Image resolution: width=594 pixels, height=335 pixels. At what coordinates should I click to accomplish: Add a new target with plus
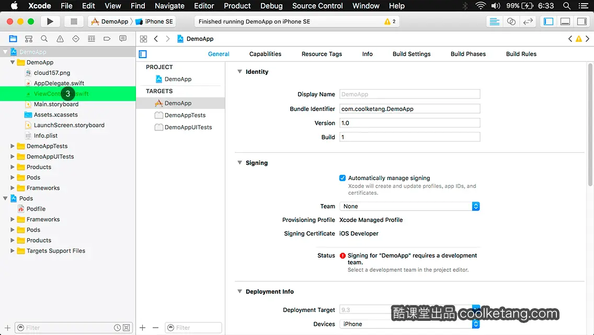tap(142, 328)
